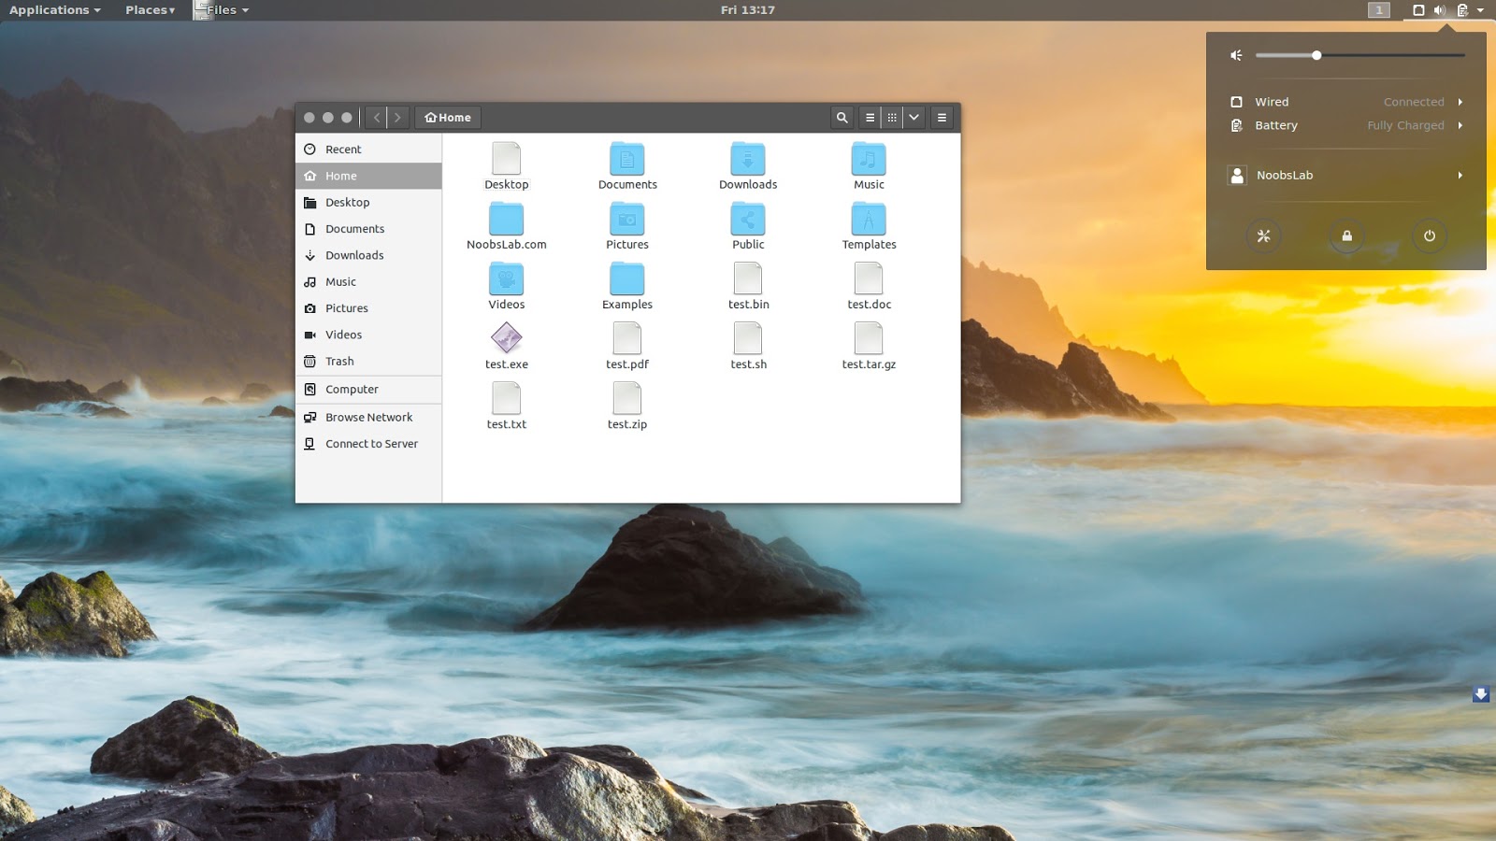Click the power button in the tray menu
Screen dimensions: 1496x841
tap(1429, 235)
